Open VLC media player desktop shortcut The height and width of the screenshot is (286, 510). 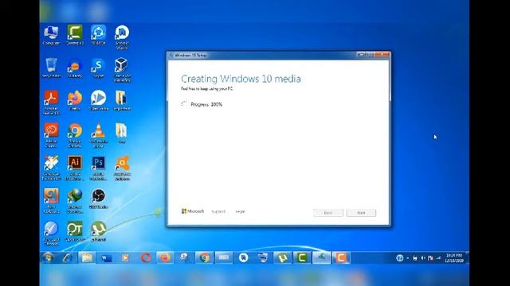(x=98, y=135)
